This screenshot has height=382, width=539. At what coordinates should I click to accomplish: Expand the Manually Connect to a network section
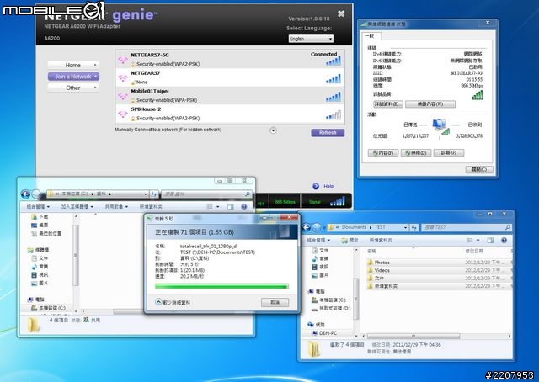[273, 130]
